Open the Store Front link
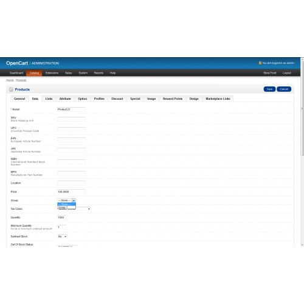 pyautogui.click(x=269, y=73)
